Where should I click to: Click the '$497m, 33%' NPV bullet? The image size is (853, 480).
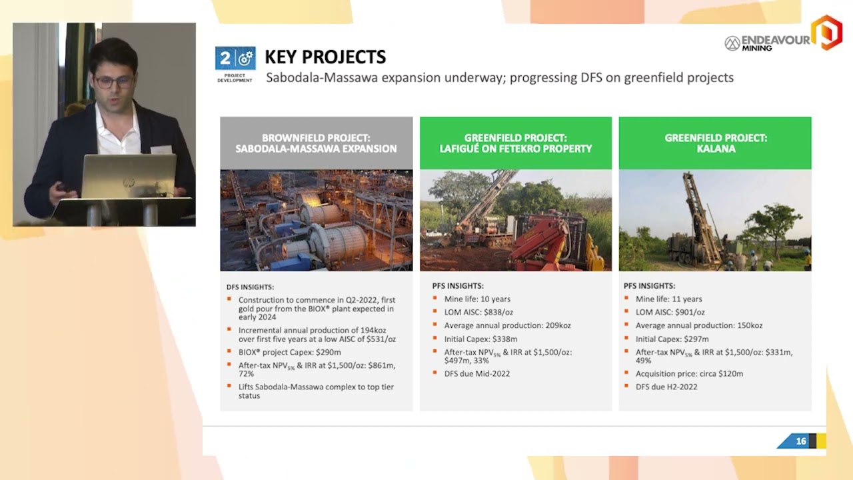point(508,356)
